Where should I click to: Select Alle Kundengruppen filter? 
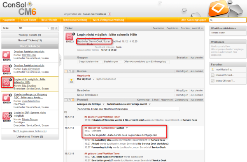[x=194, y=20]
